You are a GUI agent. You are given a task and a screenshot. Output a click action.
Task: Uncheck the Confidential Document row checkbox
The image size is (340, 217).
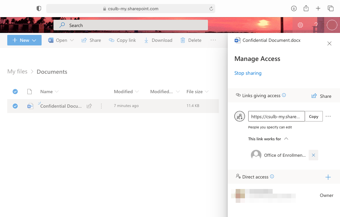point(15,106)
